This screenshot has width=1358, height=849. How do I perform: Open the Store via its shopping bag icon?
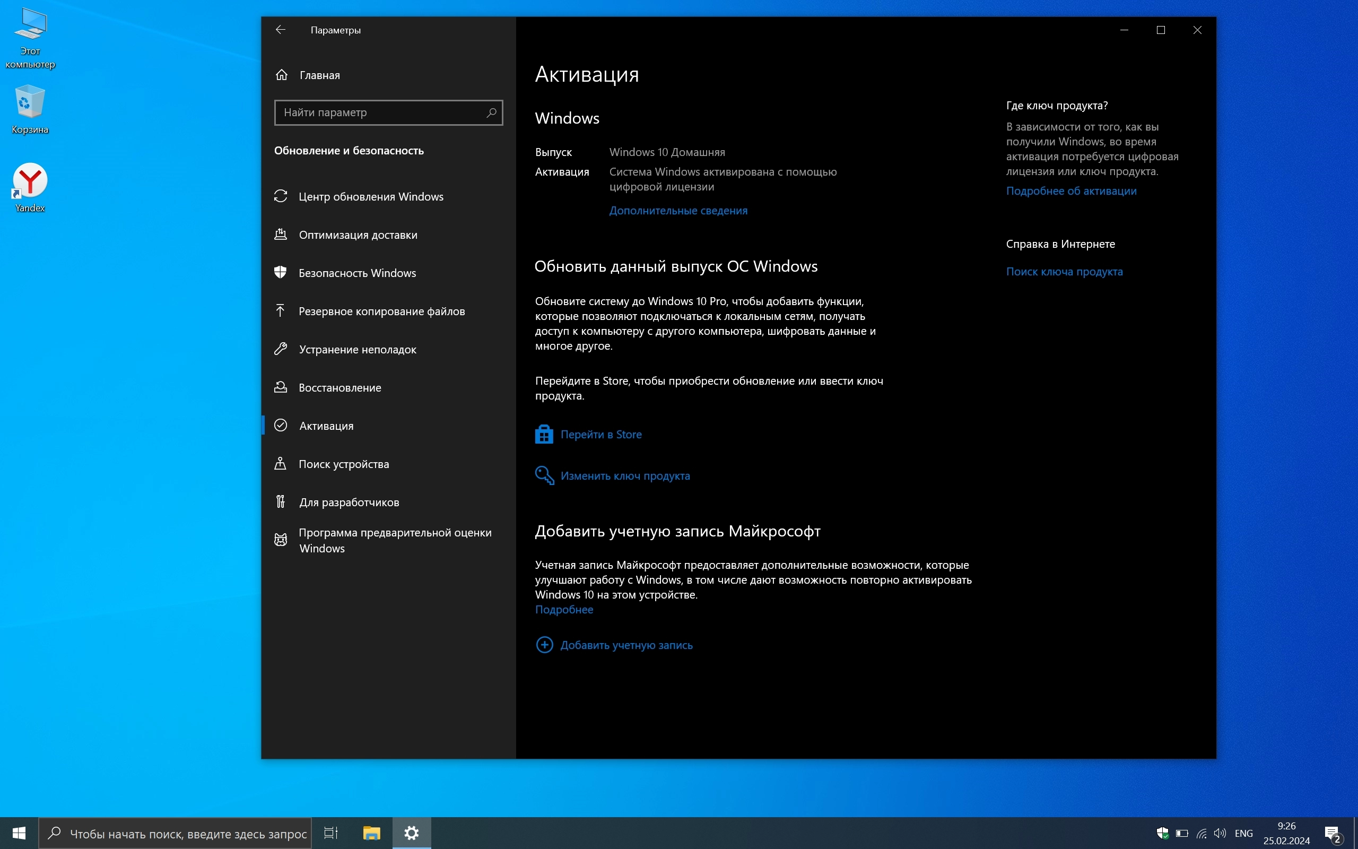coord(544,434)
